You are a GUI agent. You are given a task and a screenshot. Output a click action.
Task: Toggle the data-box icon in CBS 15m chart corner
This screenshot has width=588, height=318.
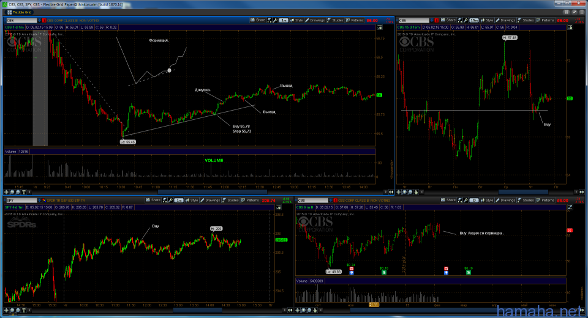[x=570, y=28]
